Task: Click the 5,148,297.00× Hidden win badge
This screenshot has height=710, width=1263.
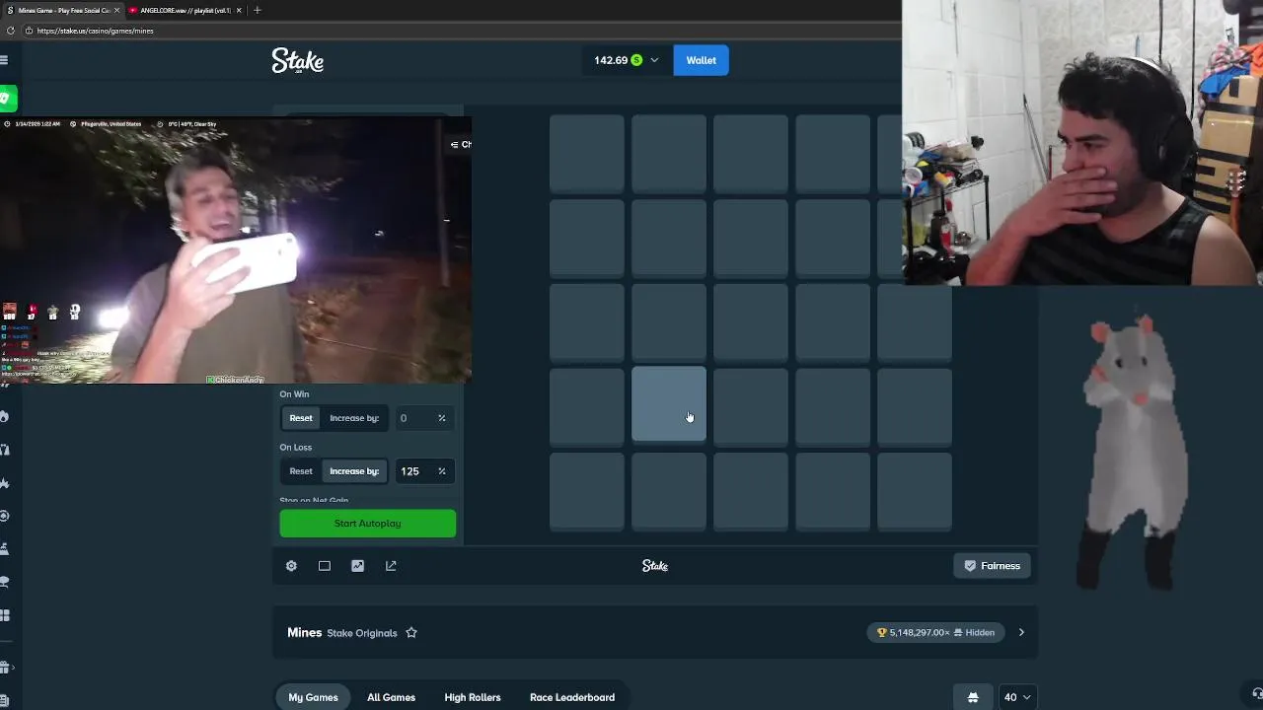Action: [x=935, y=633]
